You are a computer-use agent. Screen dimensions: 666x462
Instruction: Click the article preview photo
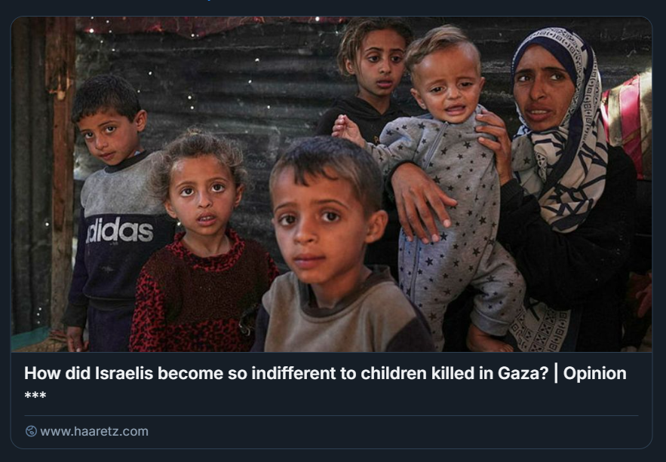(x=331, y=184)
